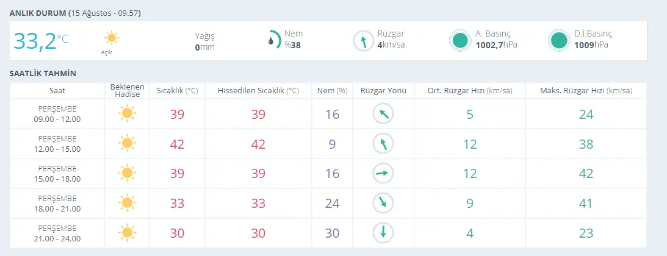Click the Hissedilen Sıcaklık column header
This screenshot has width=667, height=256.
258,91
